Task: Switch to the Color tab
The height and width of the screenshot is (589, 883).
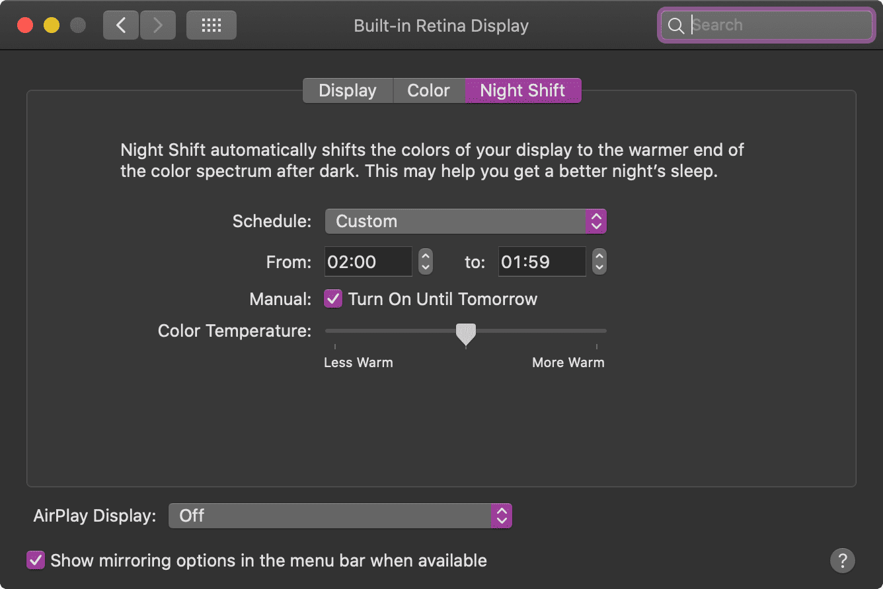Action: [429, 90]
